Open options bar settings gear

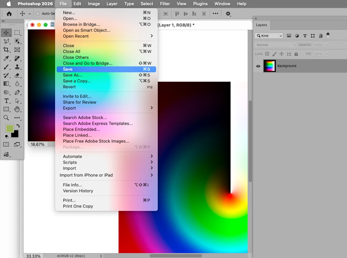coord(228,14)
